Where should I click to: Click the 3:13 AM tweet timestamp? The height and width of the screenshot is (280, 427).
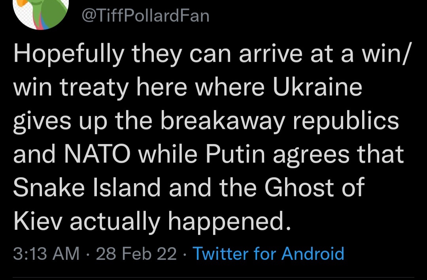click(x=46, y=253)
